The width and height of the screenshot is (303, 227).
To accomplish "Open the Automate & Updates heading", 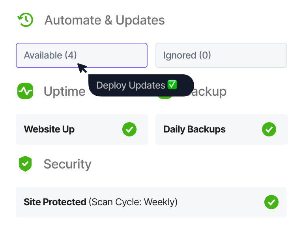I will point(105,20).
